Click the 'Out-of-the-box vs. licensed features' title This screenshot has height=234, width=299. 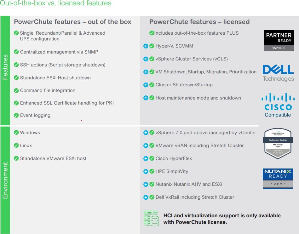tap(55, 3)
